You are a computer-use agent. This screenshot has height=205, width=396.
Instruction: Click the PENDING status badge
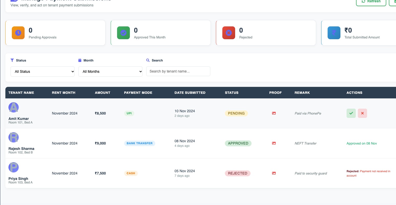pos(236,113)
